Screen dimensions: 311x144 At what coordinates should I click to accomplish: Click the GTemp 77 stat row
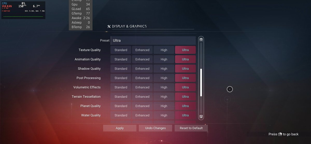pos(81,14)
